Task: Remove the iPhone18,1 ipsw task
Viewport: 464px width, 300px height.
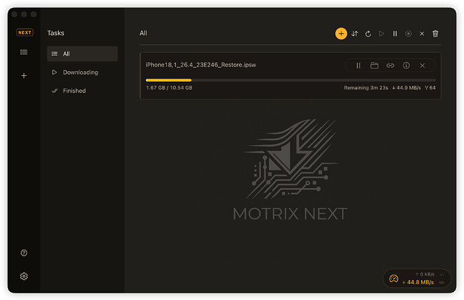Action: pyautogui.click(x=422, y=66)
